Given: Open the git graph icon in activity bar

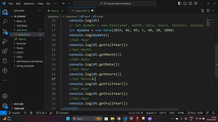Looking at the screenshot, I should tap(5, 70).
